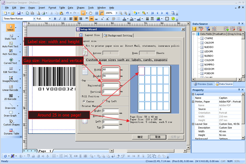The width and height of the screenshot is (246, 164).
Task: Click the 确定 confirm button
Action: 140,137
